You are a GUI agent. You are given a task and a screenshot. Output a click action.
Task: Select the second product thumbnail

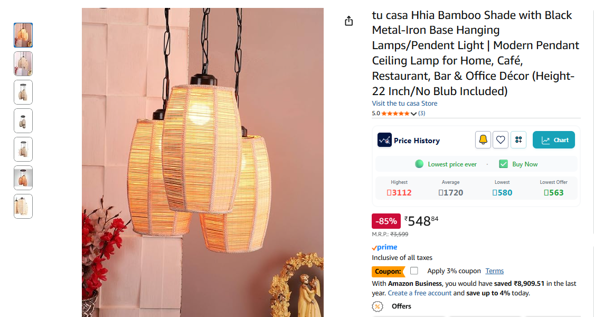pyautogui.click(x=23, y=64)
